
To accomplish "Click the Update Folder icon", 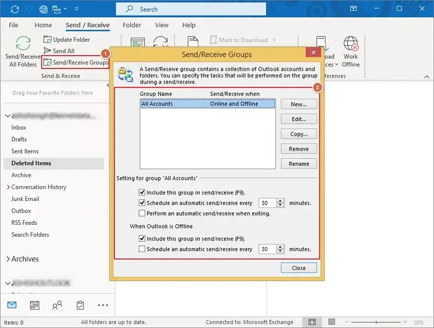I will click(48, 39).
